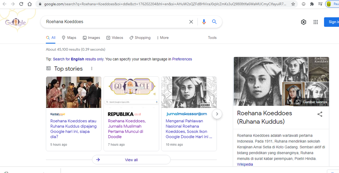This screenshot has width=339, height=173.
Task: Open the browser home page icon
Action: [30, 4]
